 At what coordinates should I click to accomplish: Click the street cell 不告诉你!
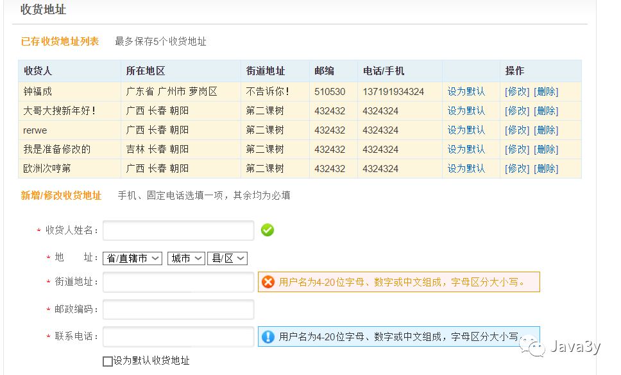(x=268, y=92)
